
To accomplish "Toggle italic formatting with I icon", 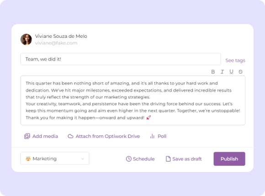I will 222,72.
